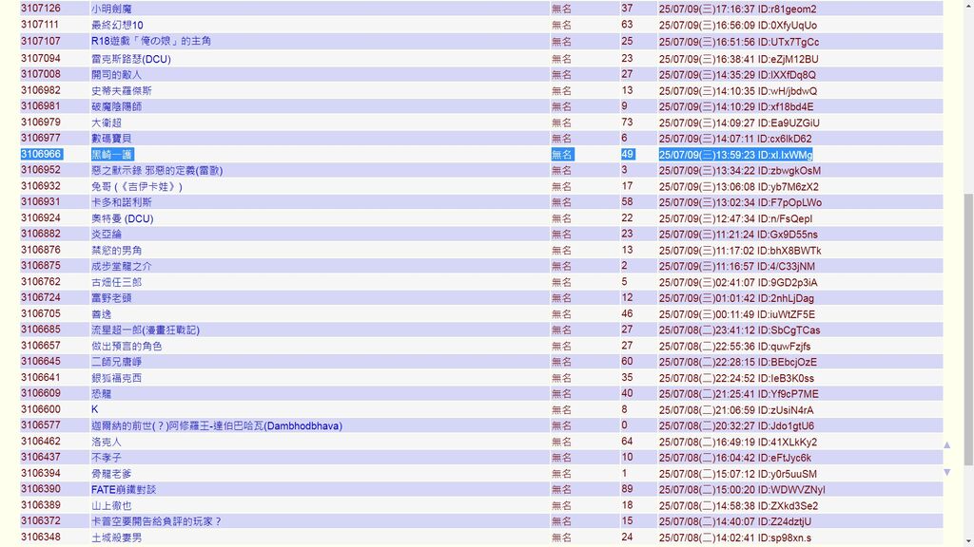Open the 流星超一郎(漫畫狂戰記) thread
Viewport: 974px width, 547px height.
coord(145,330)
